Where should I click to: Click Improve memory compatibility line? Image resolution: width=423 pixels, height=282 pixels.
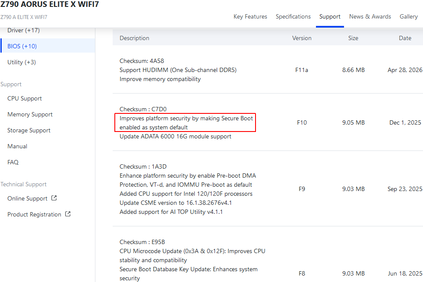pyautogui.click(x=160, y=79)
